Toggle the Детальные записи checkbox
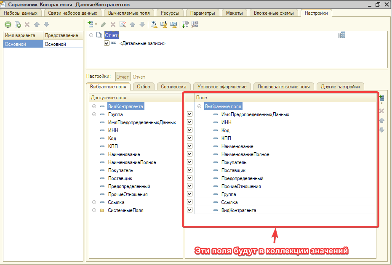Screen dimensions: 392x265 click(107, 43)
